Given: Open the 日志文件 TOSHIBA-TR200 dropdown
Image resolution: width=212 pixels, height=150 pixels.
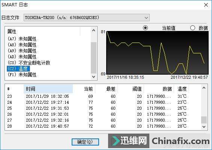Looking at the screenshot, I should [x=87, y=18].
